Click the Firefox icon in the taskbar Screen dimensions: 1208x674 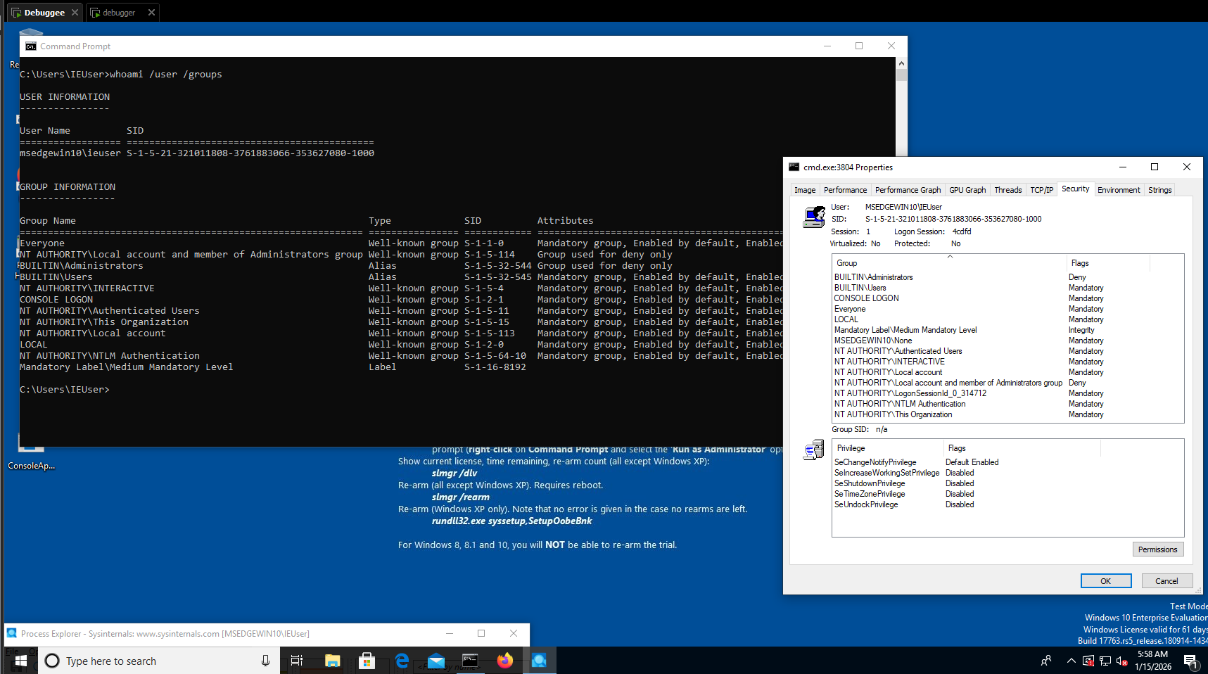click(x=505, y=661)
